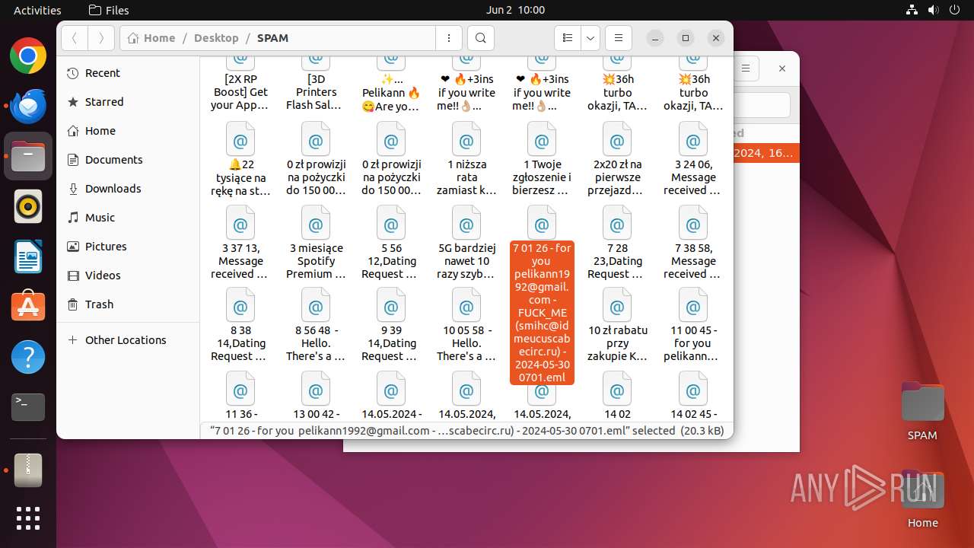The width and height of the screenshot is (974, 548).
Task: Open the system status menu
Action: tap(934, 10)
